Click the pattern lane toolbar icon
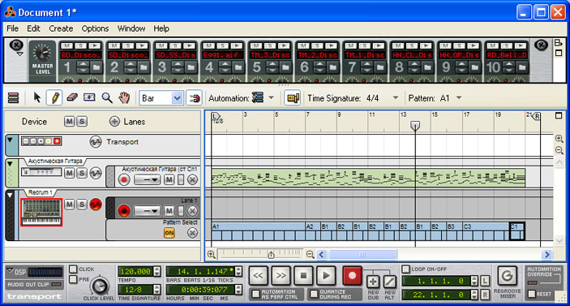The image size is (570, 306). tap(292, 98)
